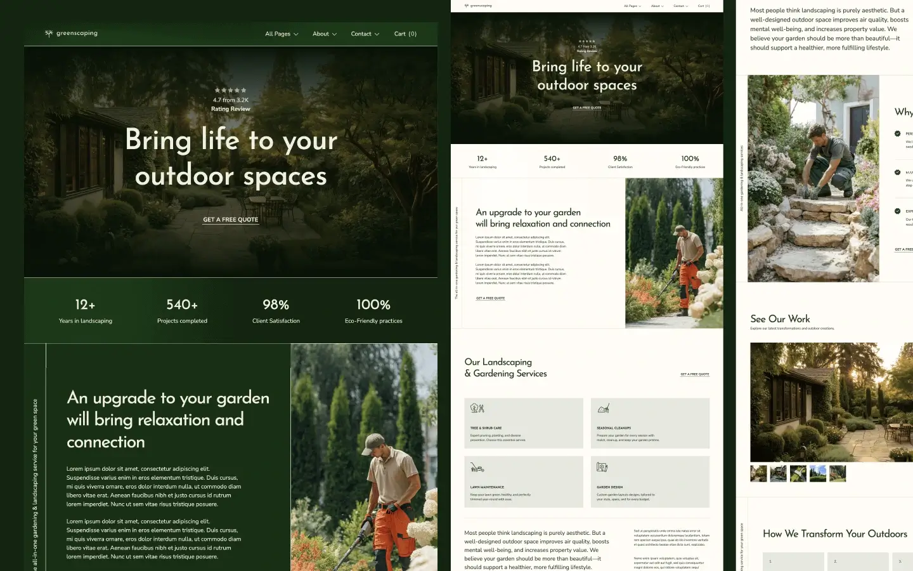913x571 pixels.
Task: Click dark panel heading 'An upgrade to your garden'
Action: coord(168,398)
